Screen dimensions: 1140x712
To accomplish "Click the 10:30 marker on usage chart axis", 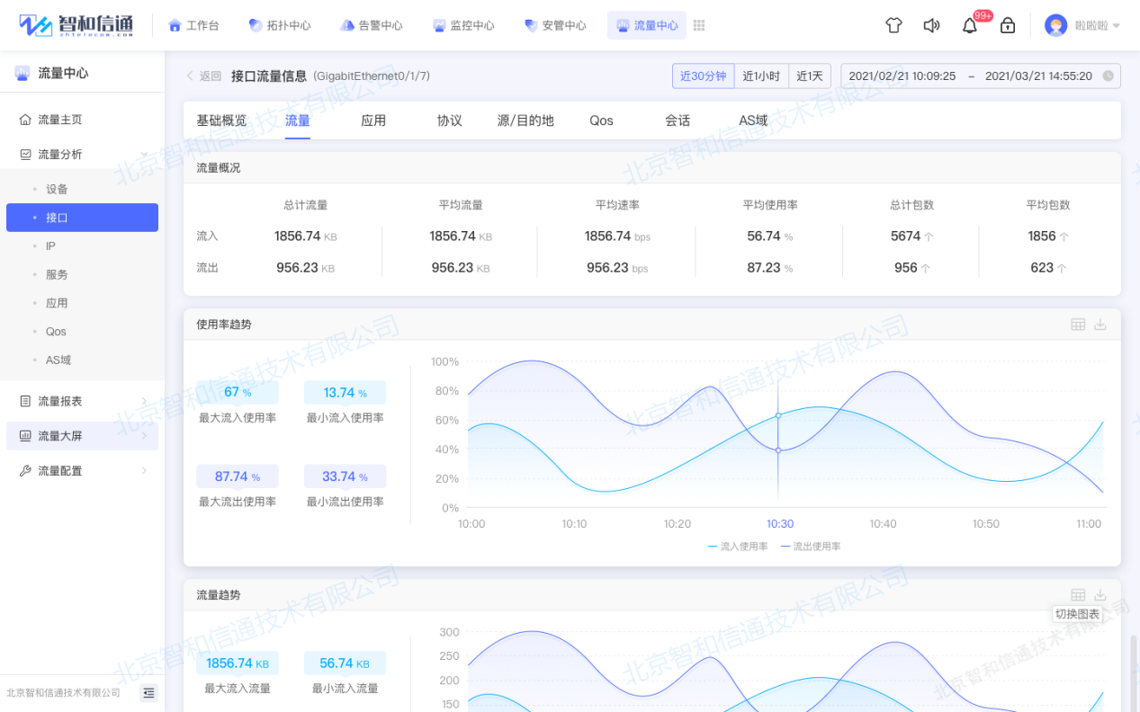I will pos(780,524).
